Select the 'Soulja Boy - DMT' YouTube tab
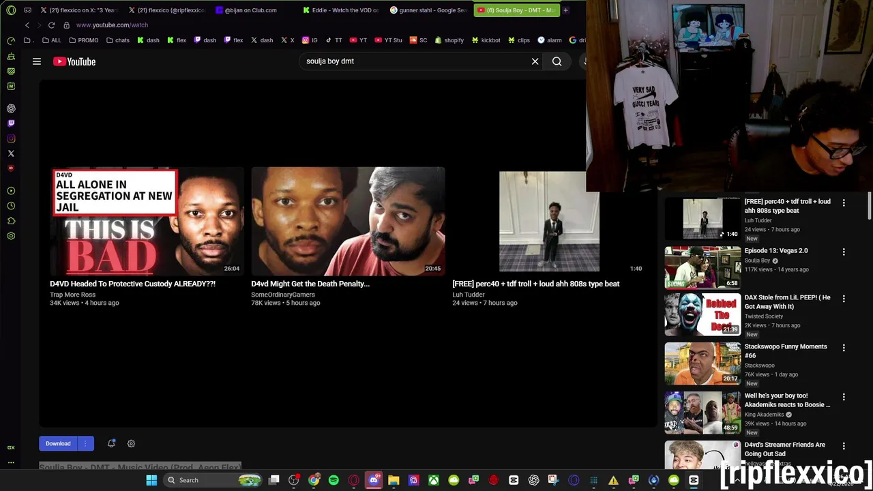 point(516,10)
